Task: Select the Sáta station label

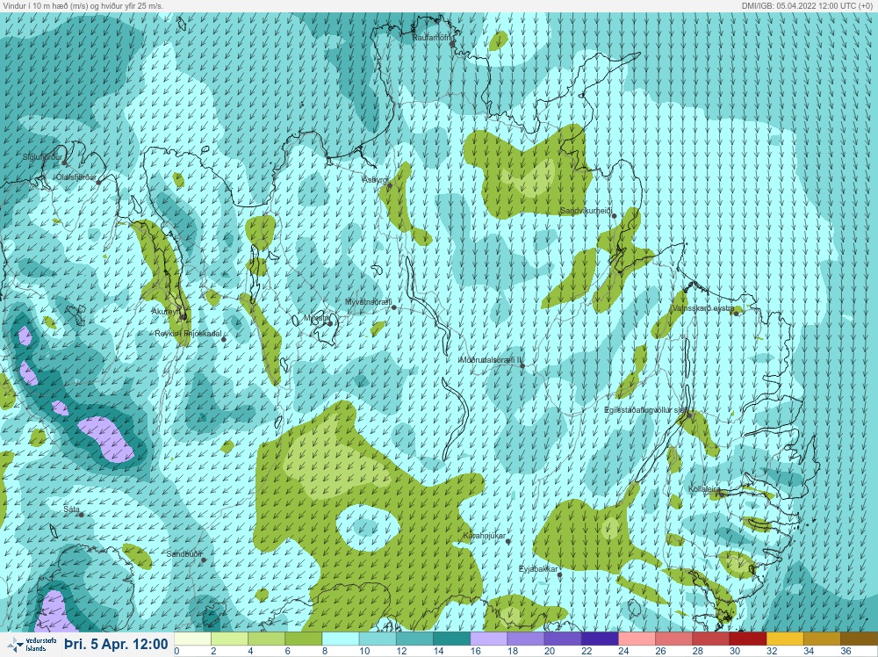Action: pos(71,509)
